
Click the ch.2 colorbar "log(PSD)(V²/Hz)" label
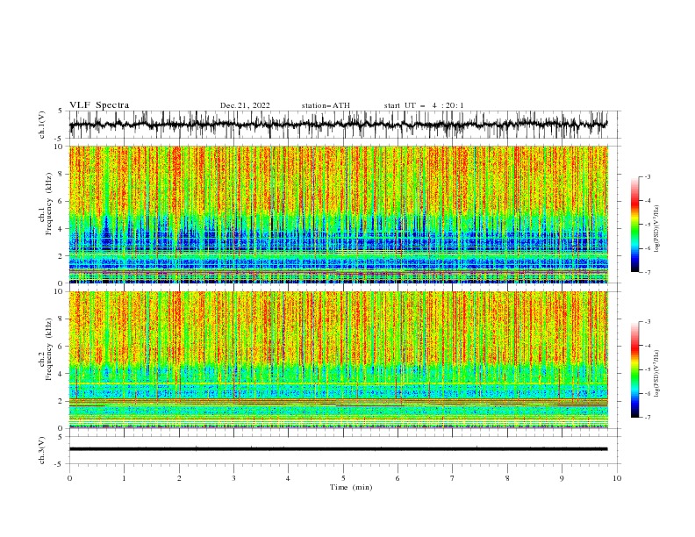click(656, 373)
